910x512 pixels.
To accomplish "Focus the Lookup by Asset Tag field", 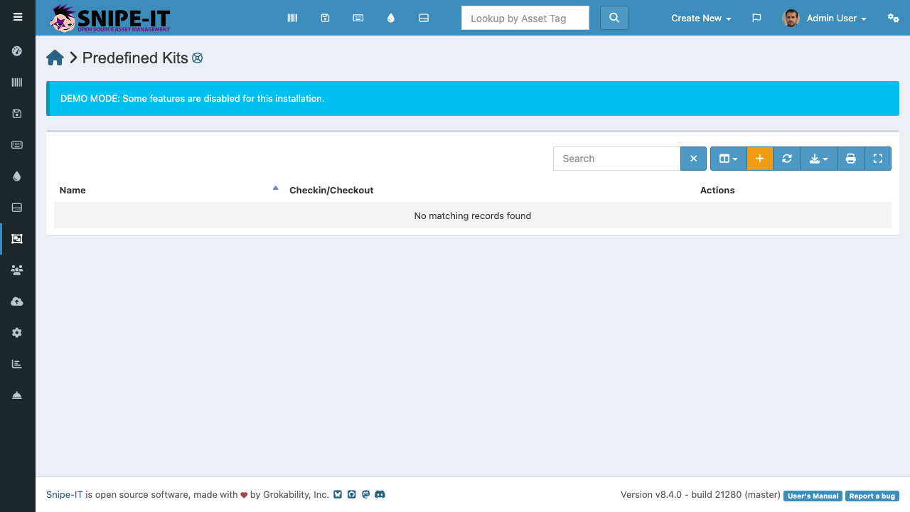I will pyautogui.click(x=525, y=18).
